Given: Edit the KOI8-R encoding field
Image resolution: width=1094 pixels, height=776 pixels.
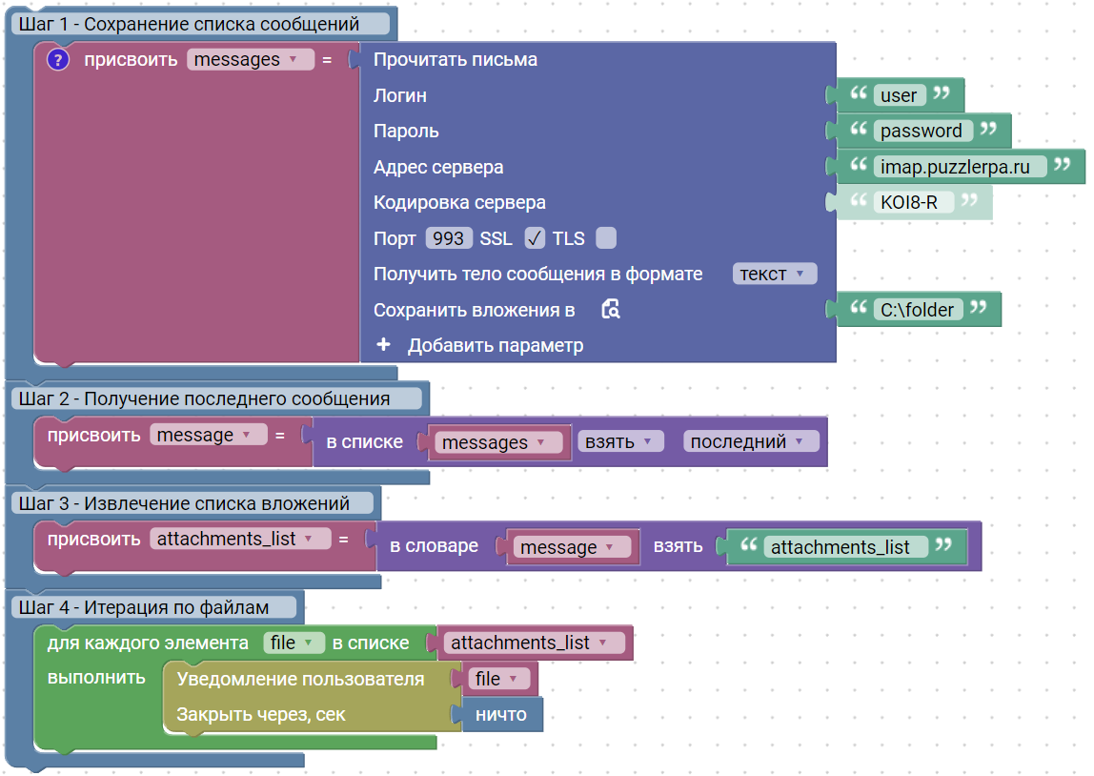Looking at the screenshot, I should coord(913,202).
